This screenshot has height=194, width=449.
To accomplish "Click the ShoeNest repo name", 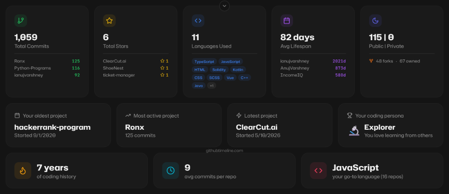I will click(x=113, y=68).
